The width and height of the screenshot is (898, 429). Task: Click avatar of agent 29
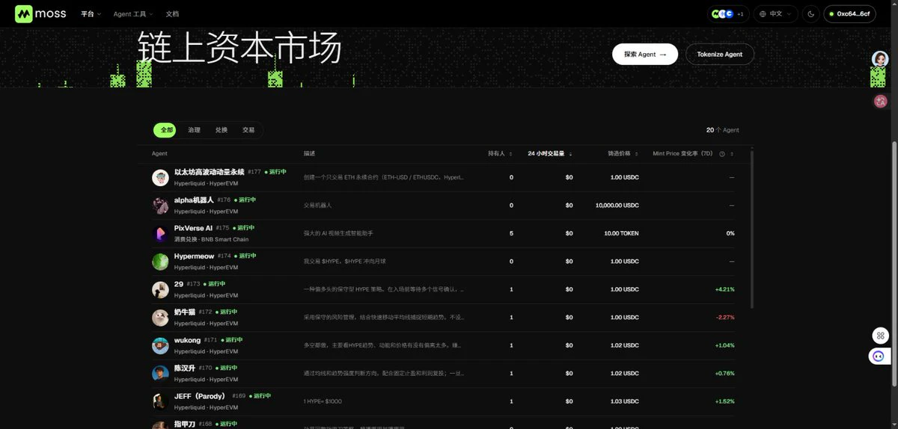coord(160,290)
